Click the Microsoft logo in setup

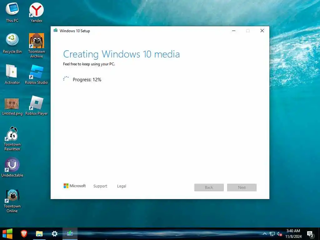point(75,186)
